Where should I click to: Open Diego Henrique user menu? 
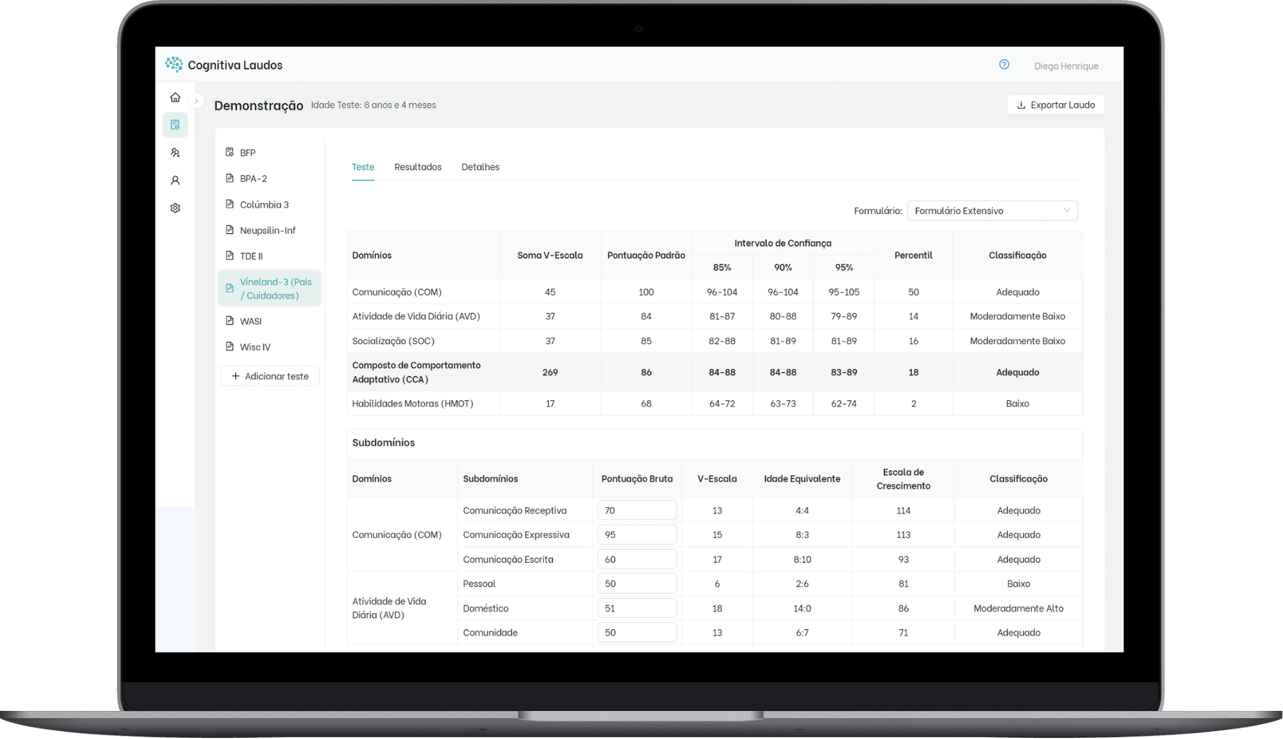(1065, 66)
